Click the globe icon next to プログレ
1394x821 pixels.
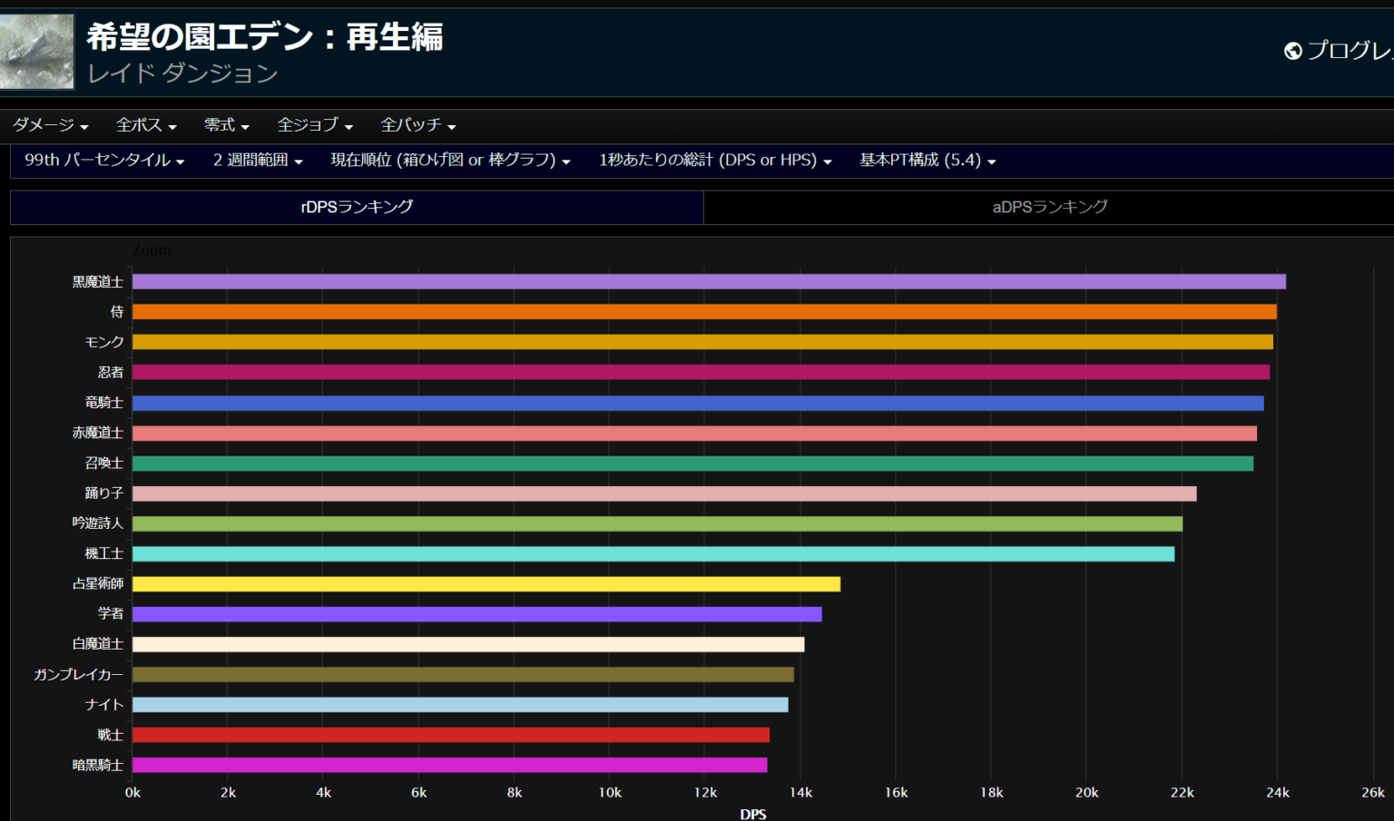tap(1292, 51)
